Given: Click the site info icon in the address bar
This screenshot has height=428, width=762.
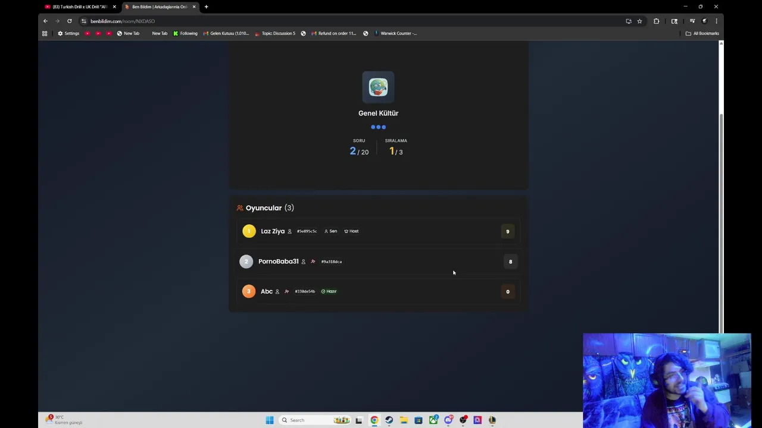Looking at the screenshot, I should tap(83, 21).
